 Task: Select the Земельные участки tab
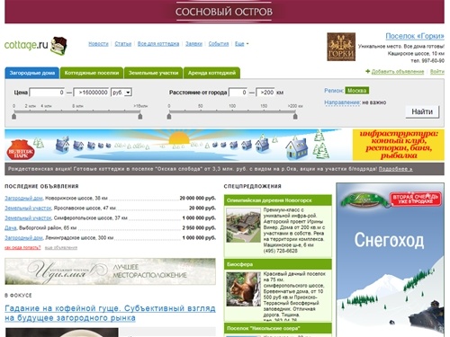[153, 73]
